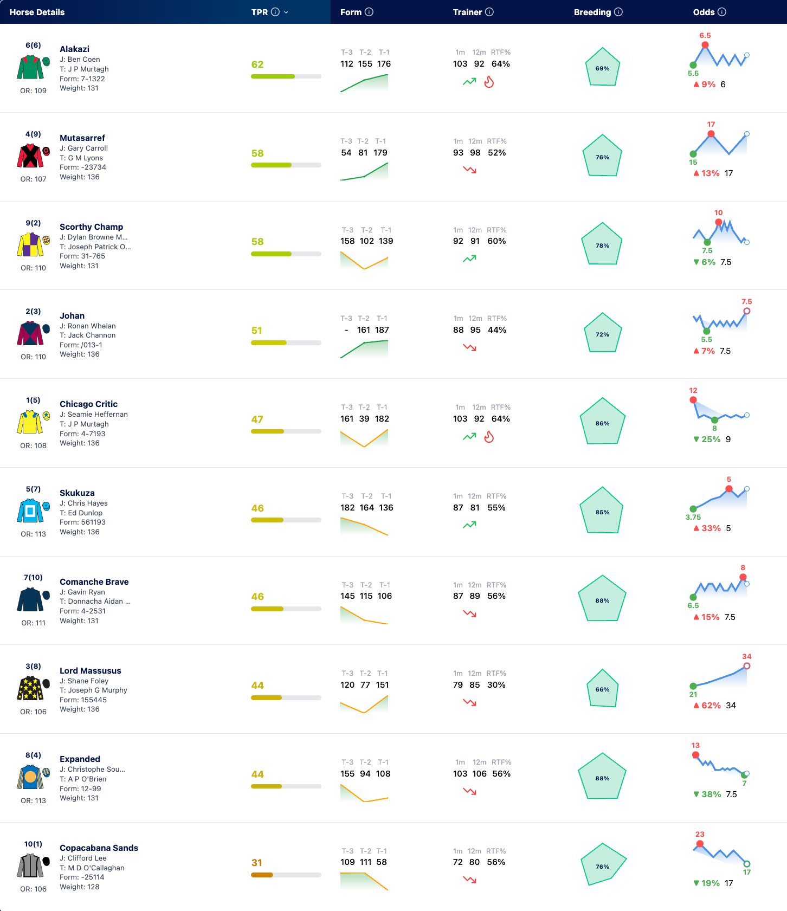This screenshot has width=787, height=911.
Task: Click the Trainer column info icon
Action: point(489,12)
